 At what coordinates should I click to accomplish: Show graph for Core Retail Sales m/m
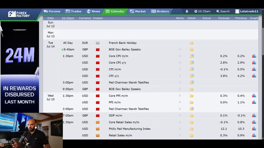[254, 122]
